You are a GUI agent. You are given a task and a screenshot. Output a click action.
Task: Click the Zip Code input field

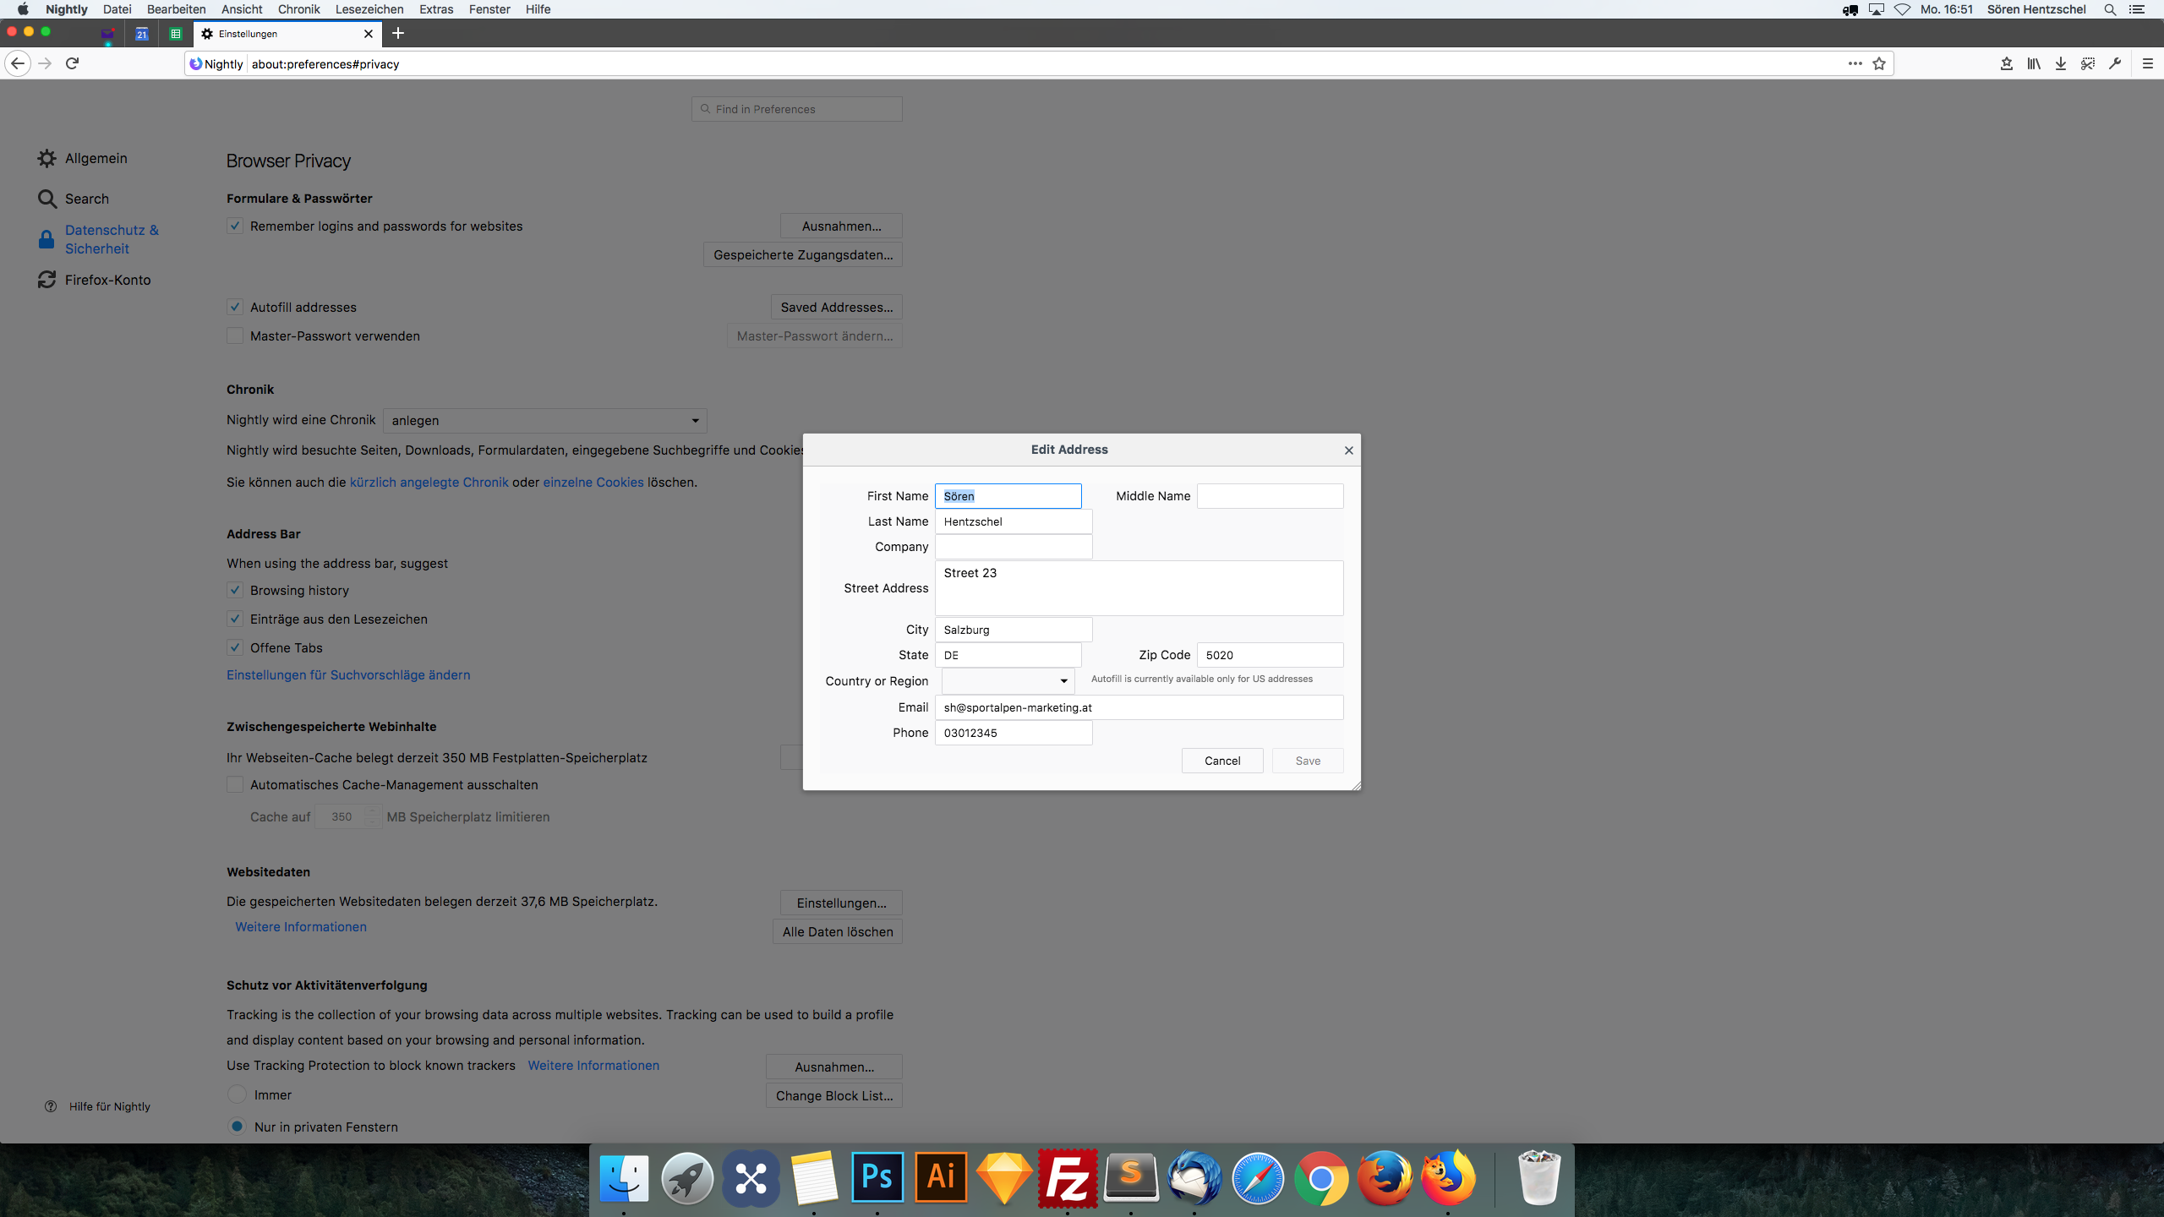pos(1270,655)
